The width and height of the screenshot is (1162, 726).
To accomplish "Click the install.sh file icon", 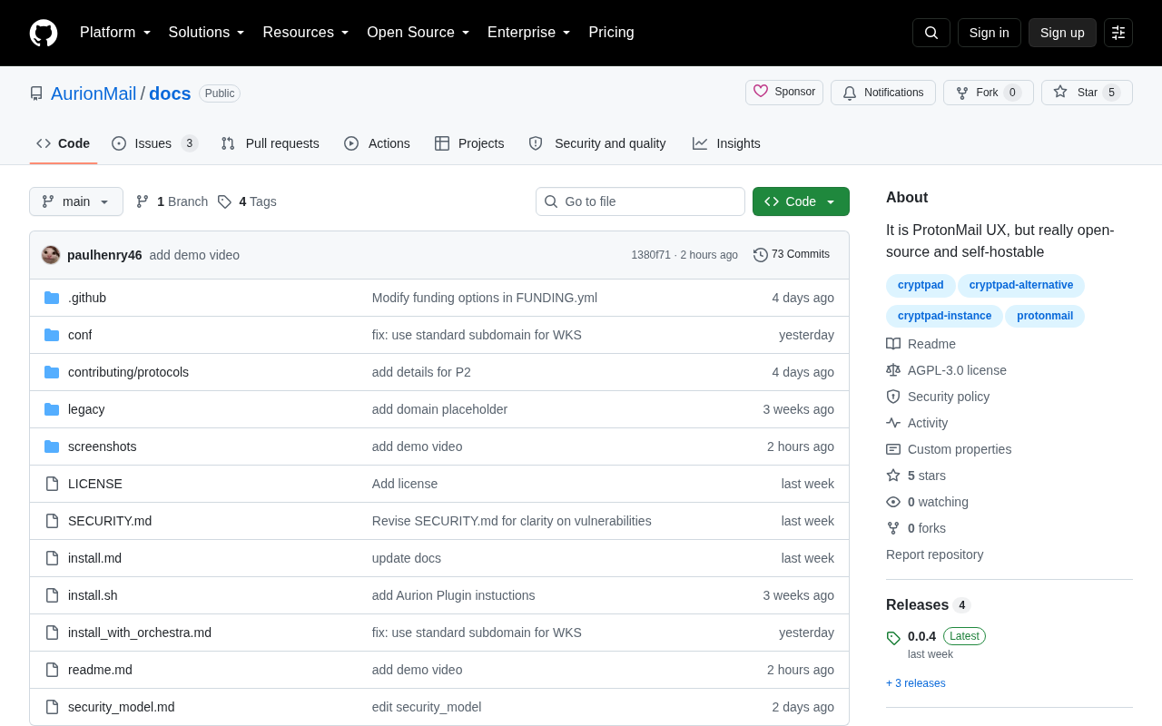I will [52, 595].
